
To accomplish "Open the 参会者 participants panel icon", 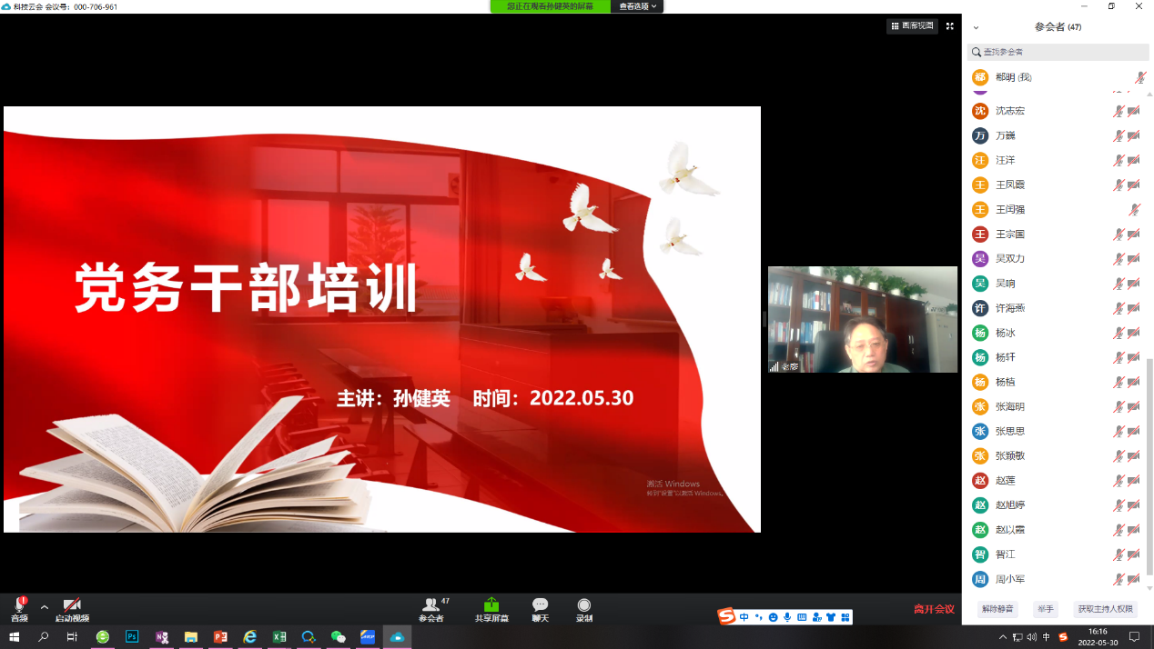I will [x=430, y=605].
